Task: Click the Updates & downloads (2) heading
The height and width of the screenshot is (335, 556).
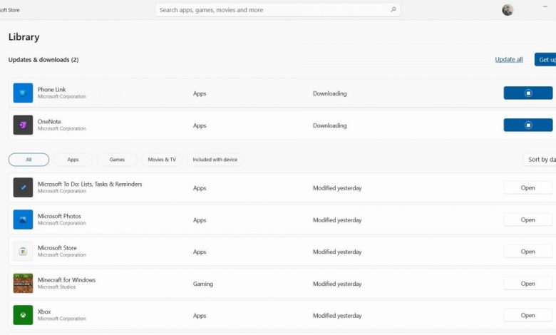Action: coord(43,60)
